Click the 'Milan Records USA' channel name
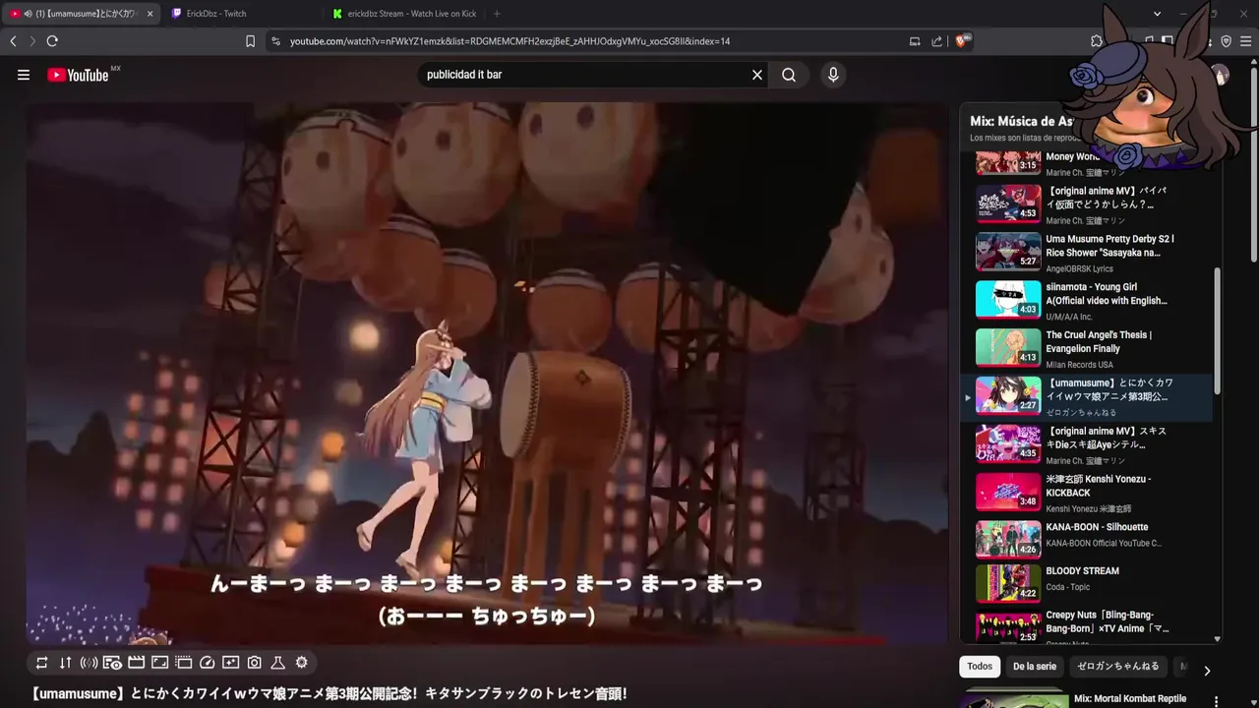 (1079, 365)
